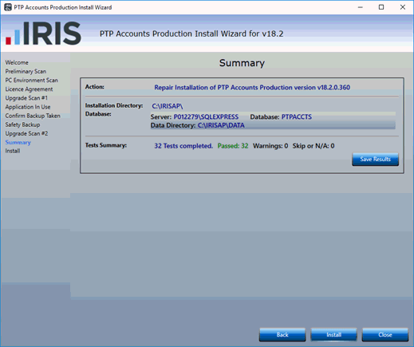Minimize the Install Wizard window

click(x=360, y=7)
